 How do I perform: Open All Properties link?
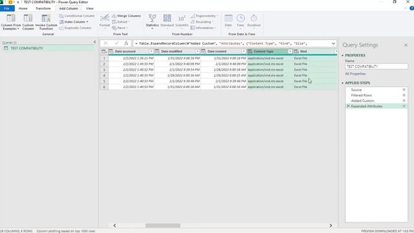pos(355,74)
